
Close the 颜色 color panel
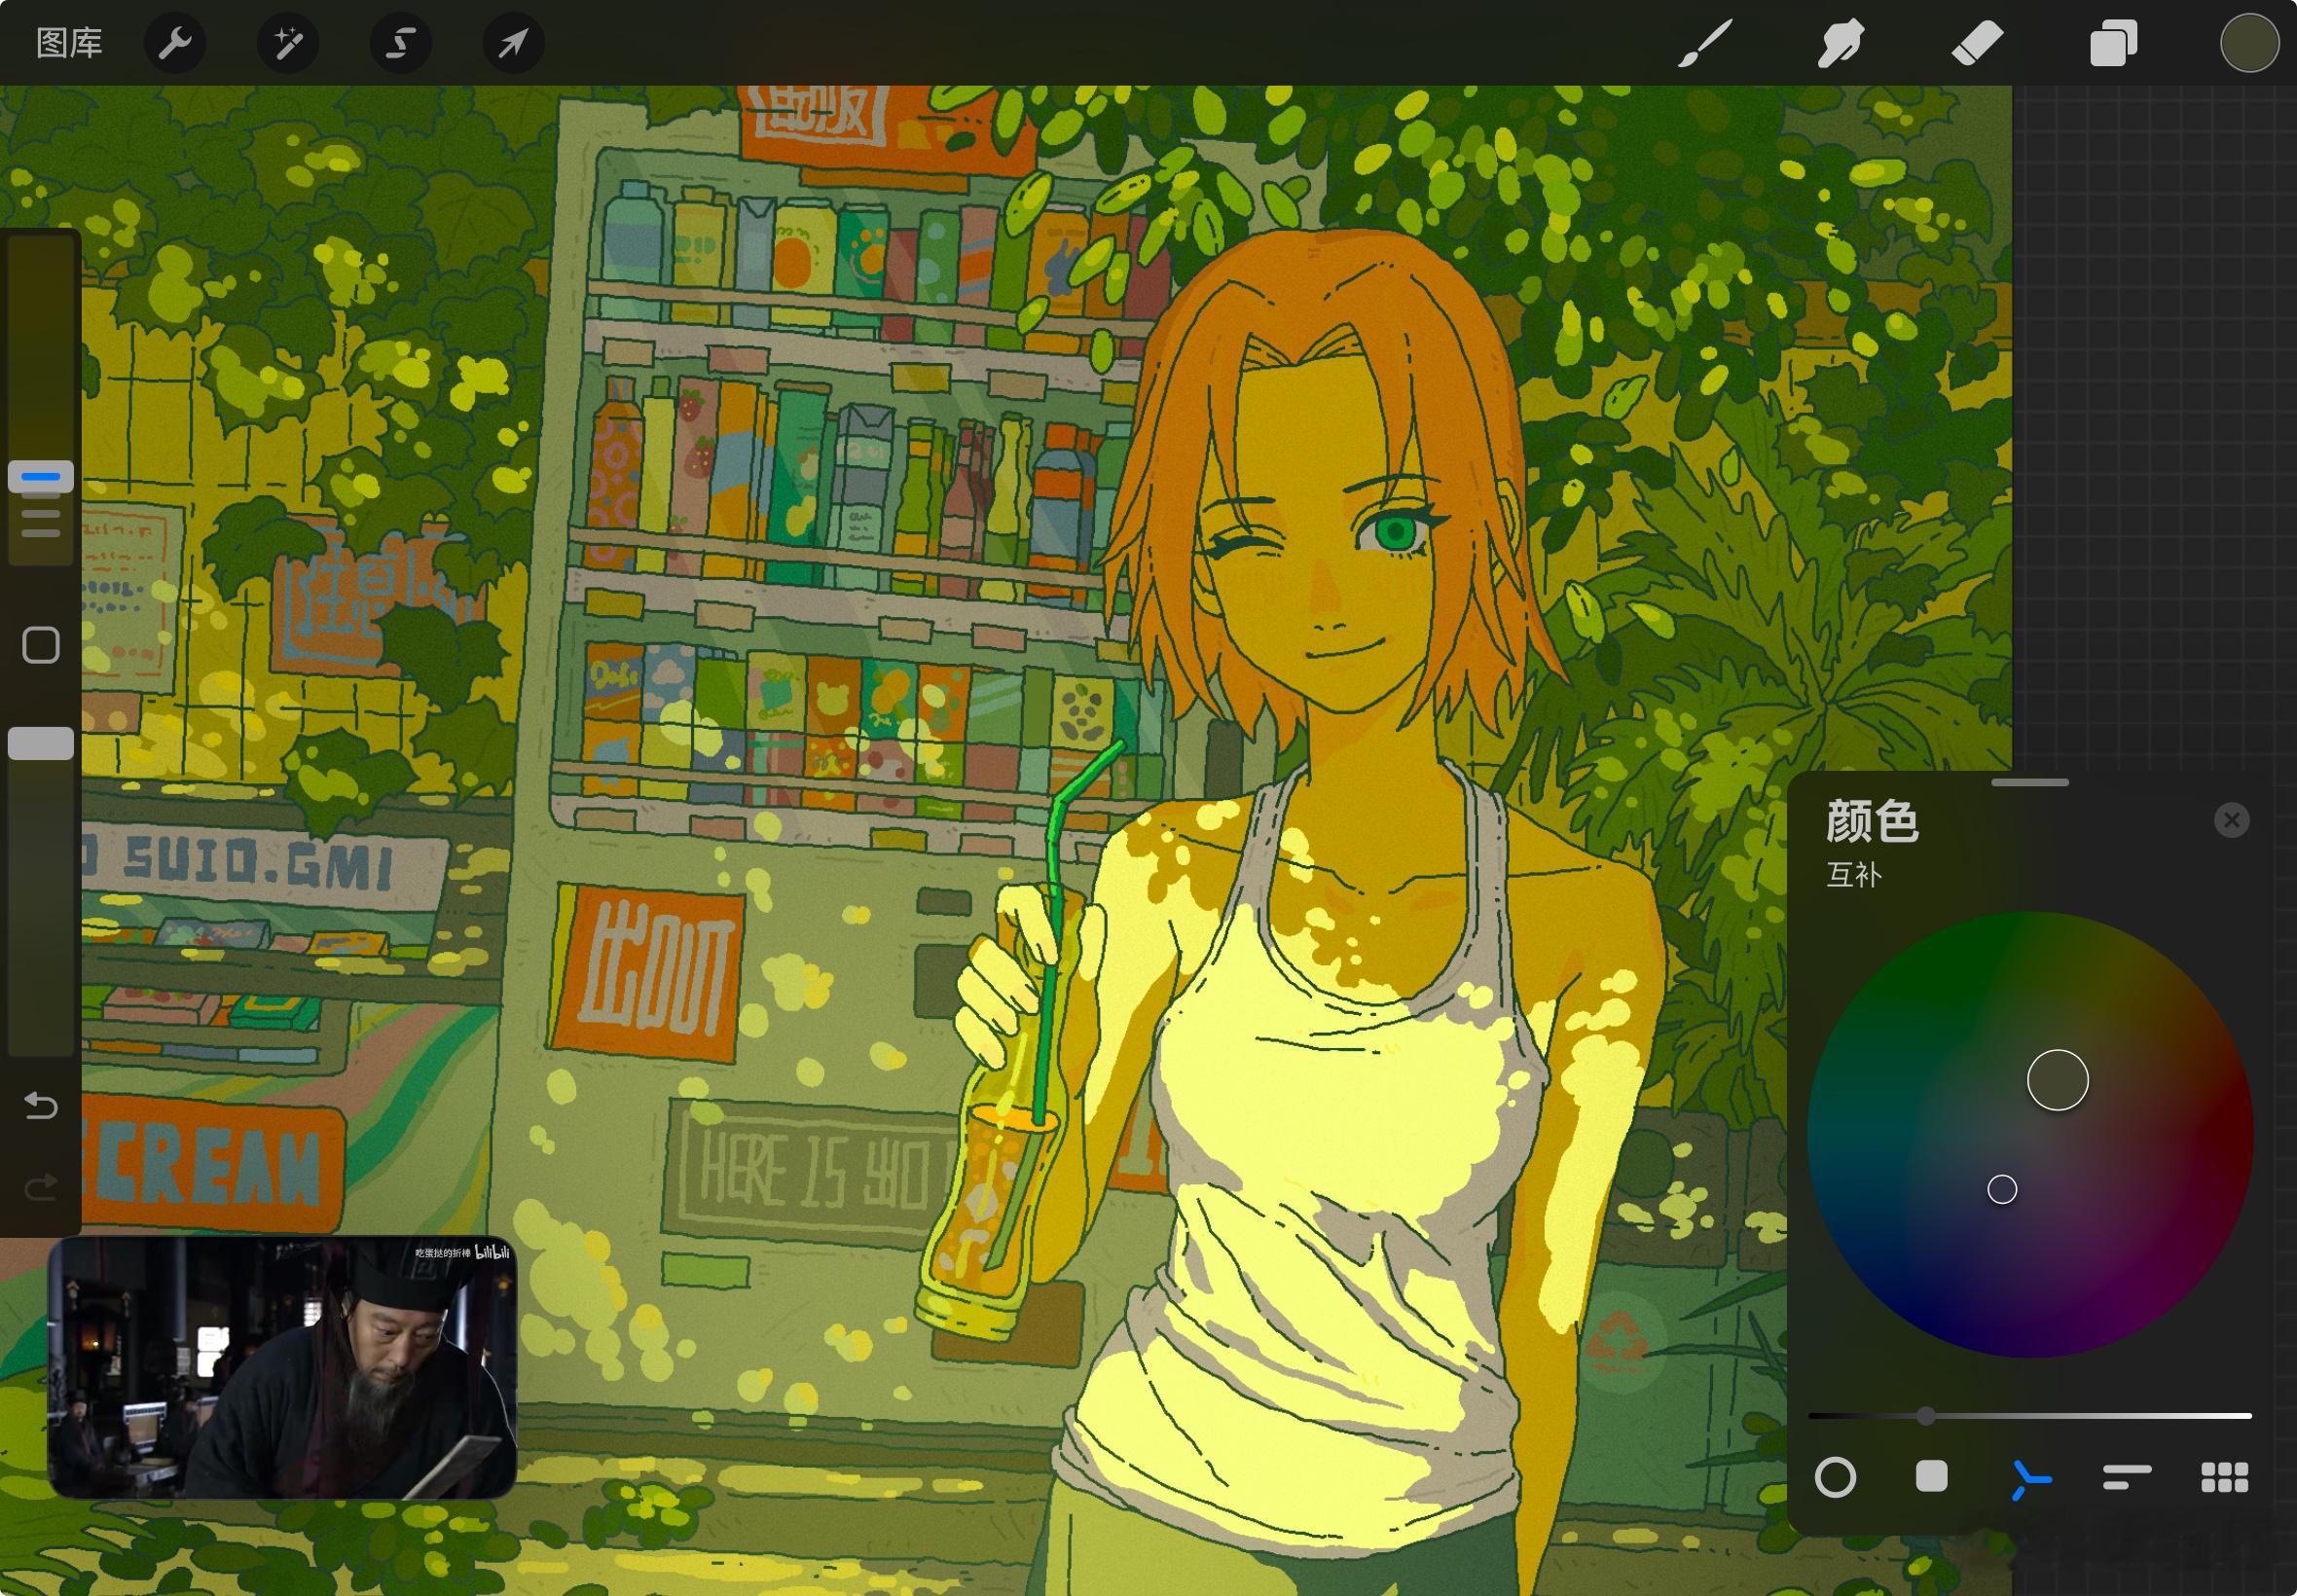2231,820
